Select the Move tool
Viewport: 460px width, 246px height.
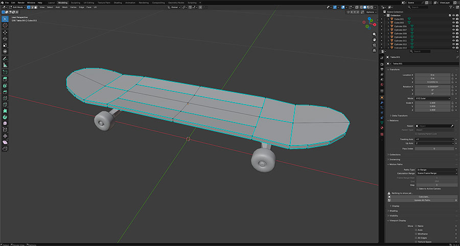coord(5,32)
